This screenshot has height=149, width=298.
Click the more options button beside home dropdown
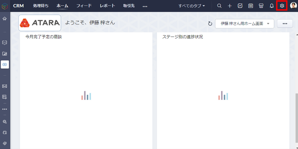pos(285,24)
